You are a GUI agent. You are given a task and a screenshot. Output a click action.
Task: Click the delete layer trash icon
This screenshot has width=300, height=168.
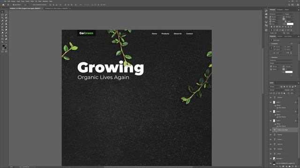click(296, 167)
